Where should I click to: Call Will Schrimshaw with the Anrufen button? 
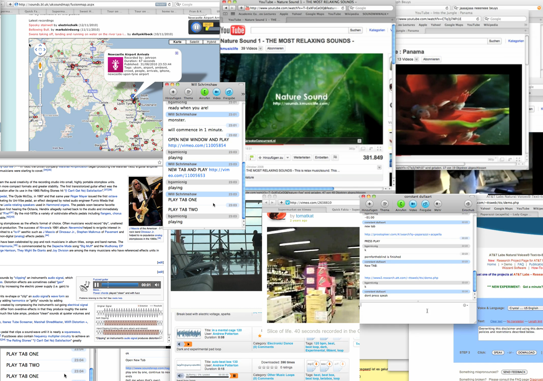coord(204,94)
